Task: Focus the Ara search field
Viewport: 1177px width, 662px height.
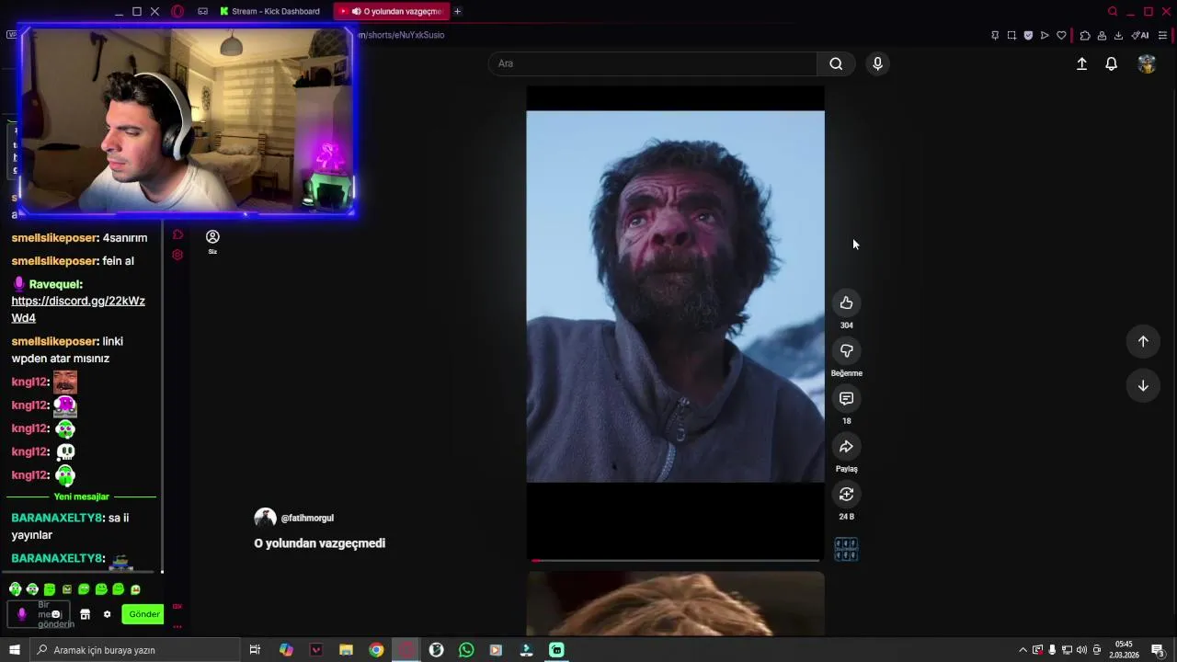Action: tap(653, 63)
